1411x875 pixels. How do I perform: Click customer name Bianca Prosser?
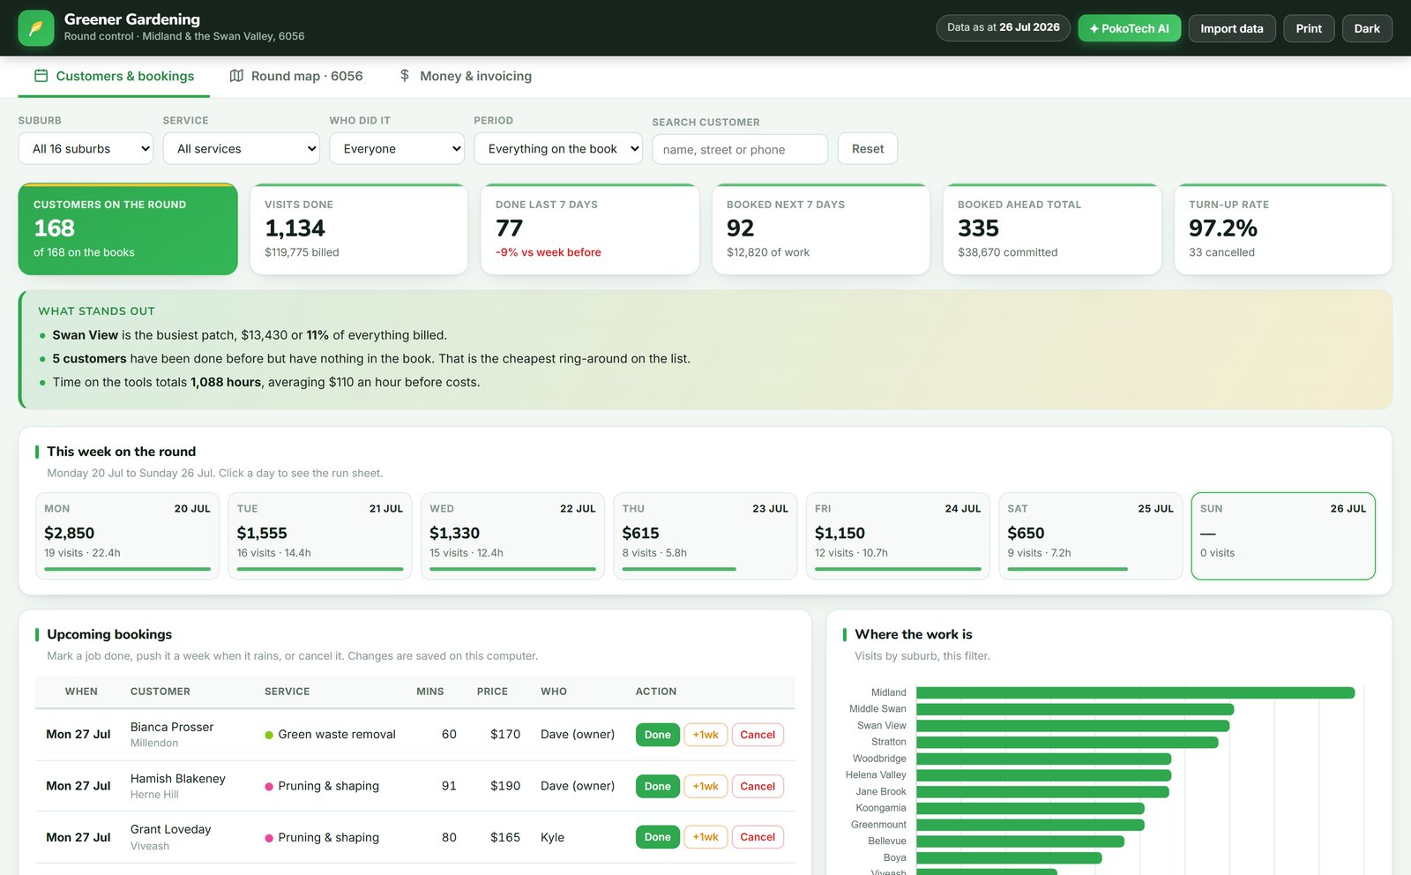[172, 727]
